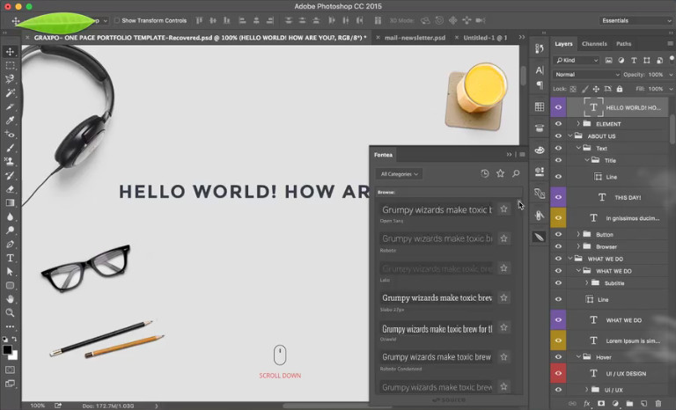Viewport: 676px width, 410px height.
Task: Switch to the mail-newsletter.psd document tab
Action: click(x=415, y=38)
